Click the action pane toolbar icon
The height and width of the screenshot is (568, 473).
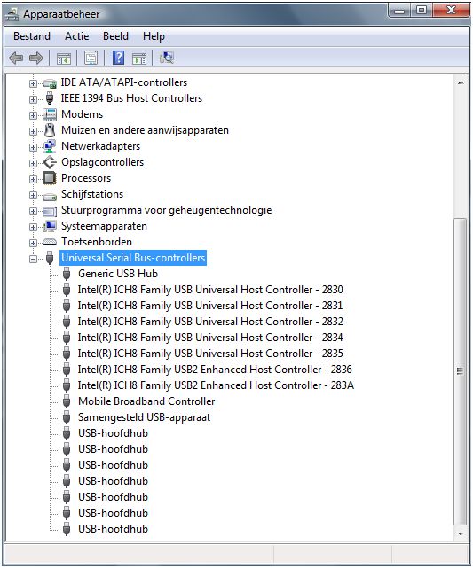(139, 58)
